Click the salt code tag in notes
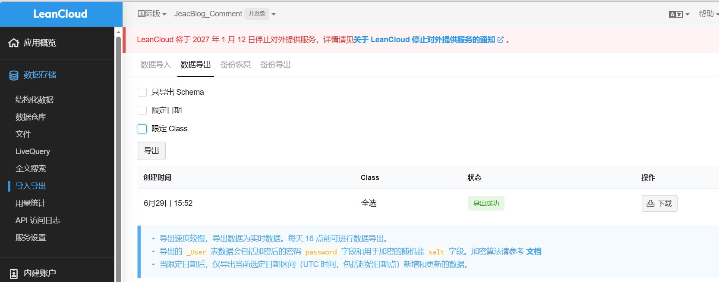The height and width of the screenshot is (282, 719). [x=436, y=252]
